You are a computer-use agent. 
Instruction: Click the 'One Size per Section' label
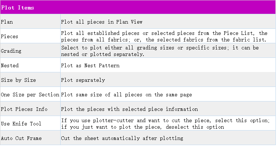coord(30,95)
